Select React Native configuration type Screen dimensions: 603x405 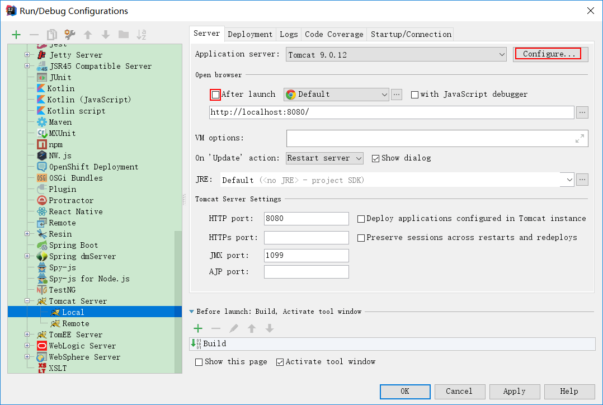coord(69,211)
